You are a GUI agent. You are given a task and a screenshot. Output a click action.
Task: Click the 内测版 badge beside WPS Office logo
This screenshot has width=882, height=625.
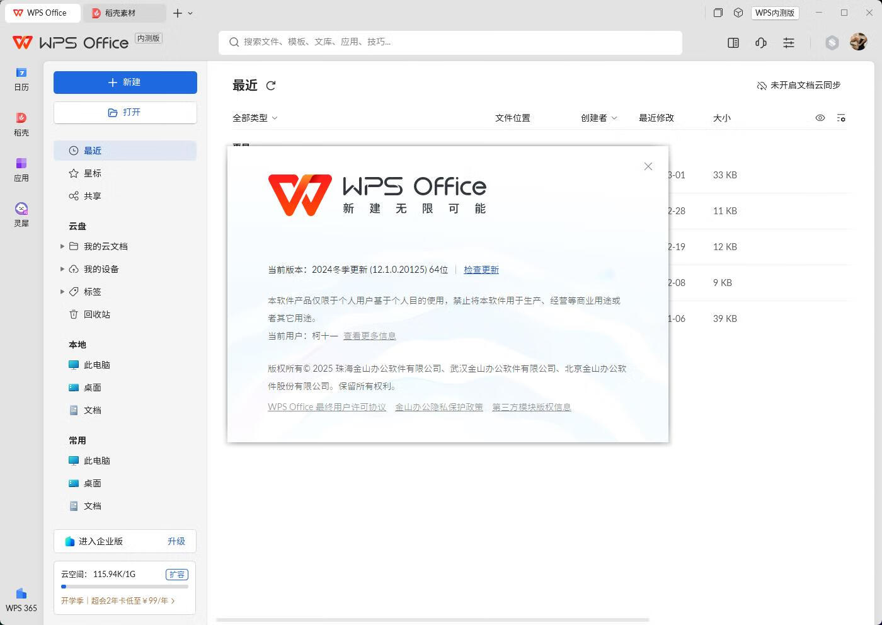[x=149, y=38]
